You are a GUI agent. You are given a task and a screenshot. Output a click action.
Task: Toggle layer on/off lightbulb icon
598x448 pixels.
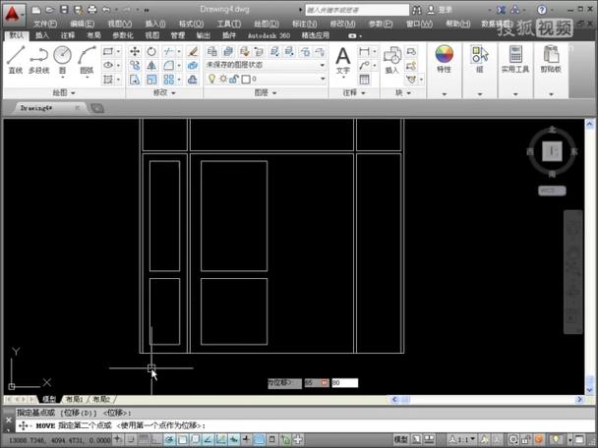[211, 80]
